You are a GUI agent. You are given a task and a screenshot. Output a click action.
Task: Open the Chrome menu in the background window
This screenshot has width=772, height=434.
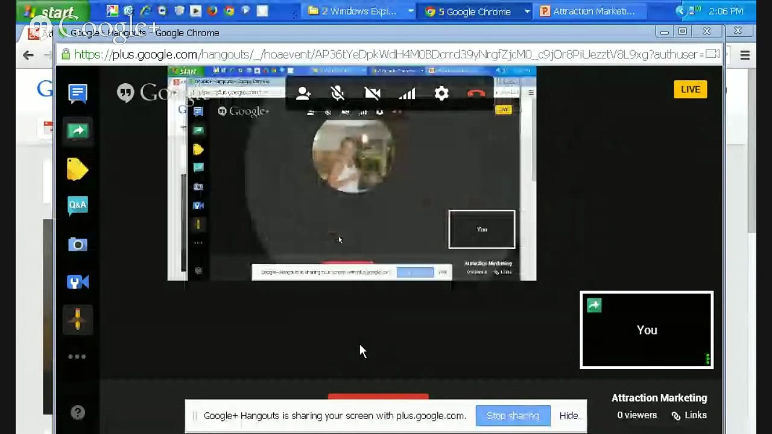click(x=745, y=55)
